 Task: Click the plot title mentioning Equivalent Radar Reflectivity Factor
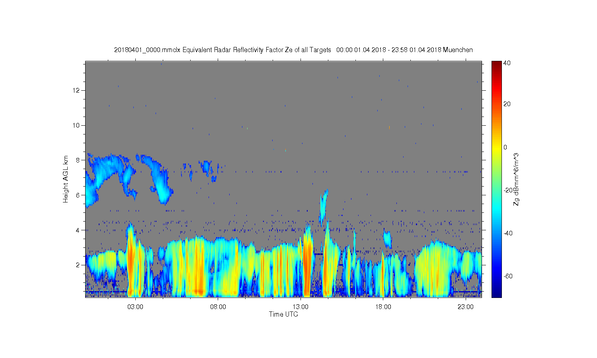(x=293, y=50)
